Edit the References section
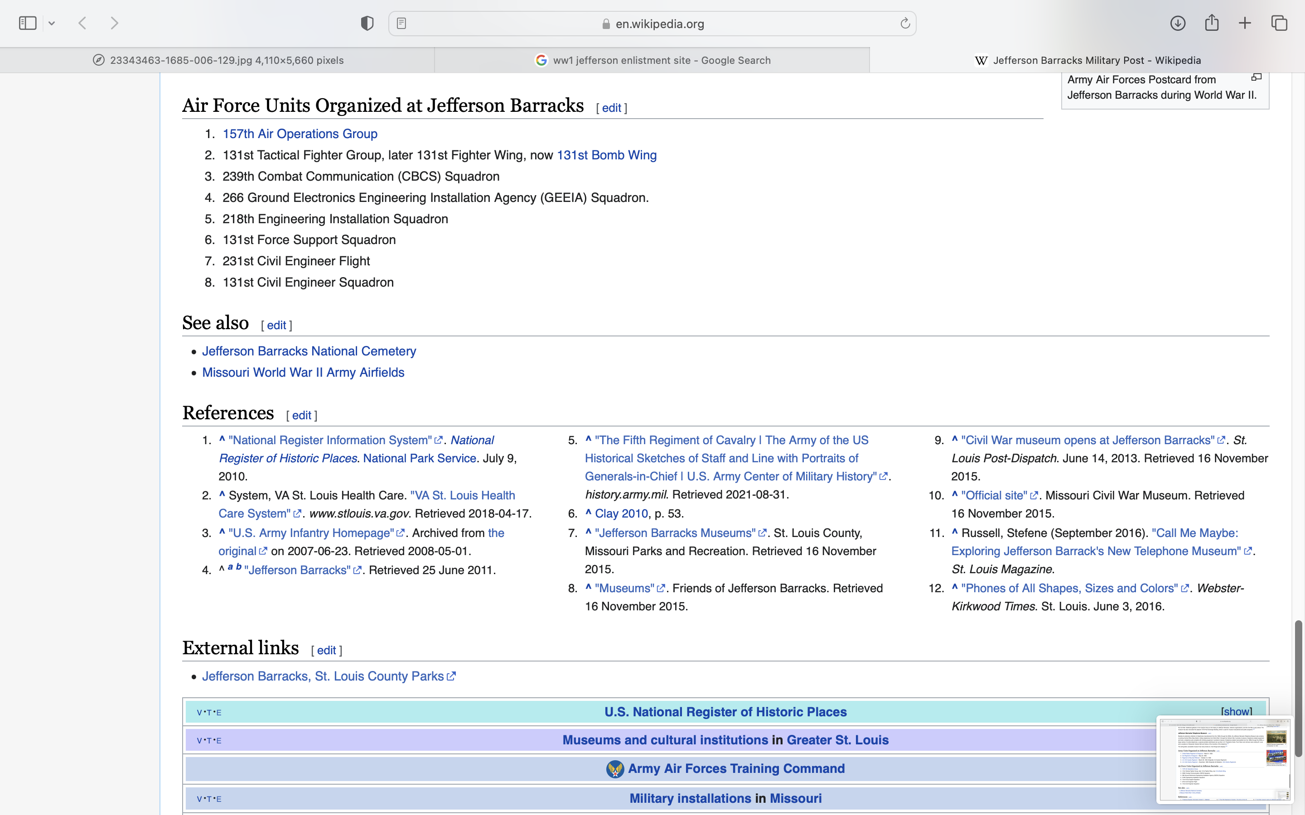This screenshot has height=815, width=1305. pyautogui.click(x=301, y=415)
